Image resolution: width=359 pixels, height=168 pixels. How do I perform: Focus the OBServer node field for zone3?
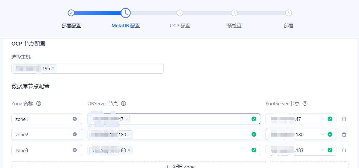pos(174,150)
